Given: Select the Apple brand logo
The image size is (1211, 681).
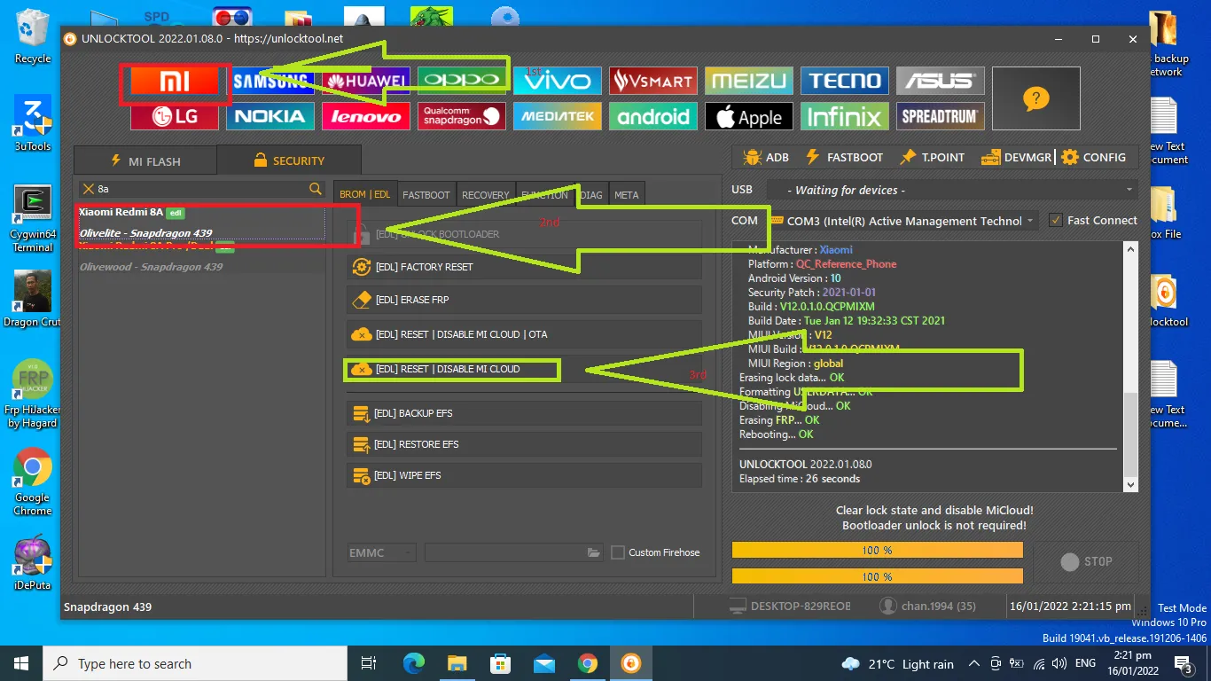Looking at the screenshot, I should (x=748, y=116).
